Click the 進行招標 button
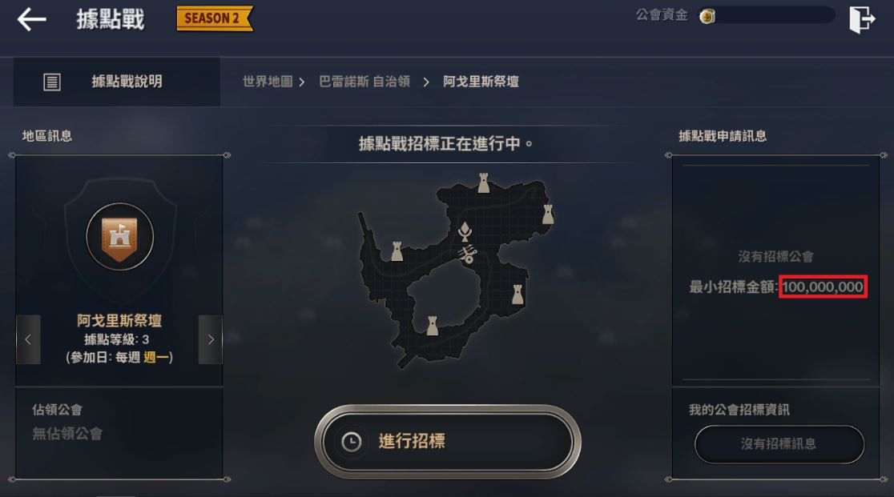This screenshot has height=497, width=894. pyautogui.click(x=448, y=441)
